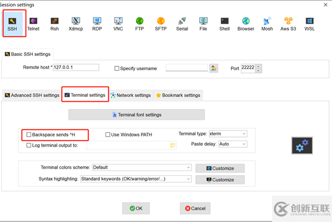Choose the WSL session type

[x=310, y=24]
